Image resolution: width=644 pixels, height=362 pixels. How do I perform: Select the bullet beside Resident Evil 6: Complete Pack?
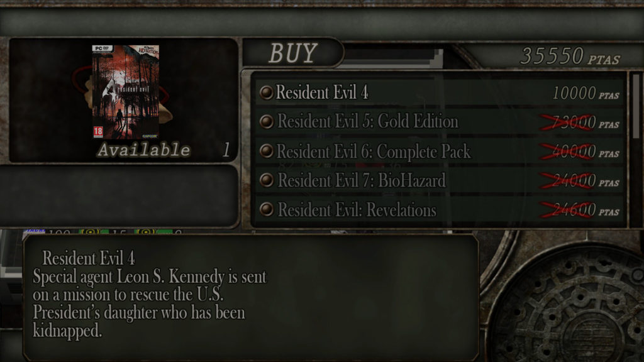point(267,151)
